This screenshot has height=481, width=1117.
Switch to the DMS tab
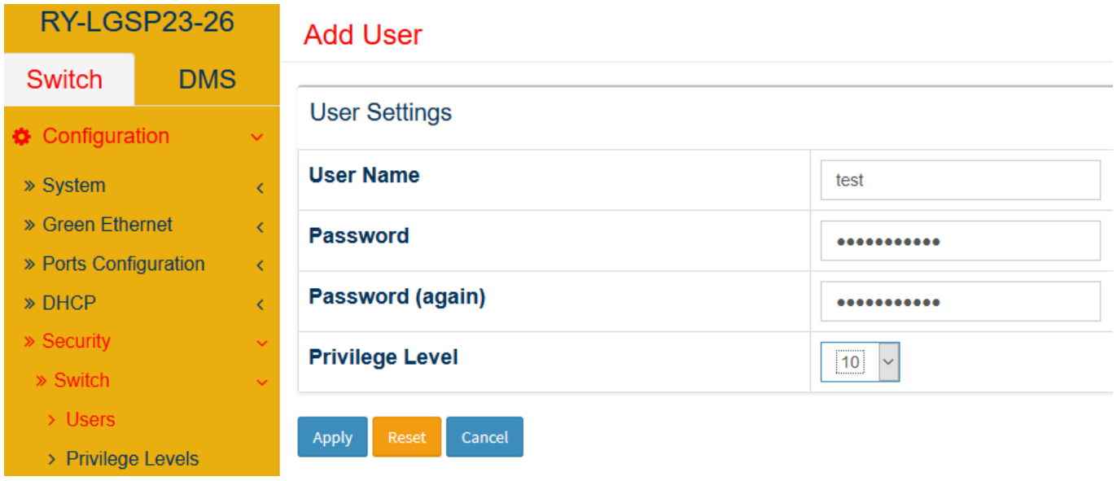207,80
